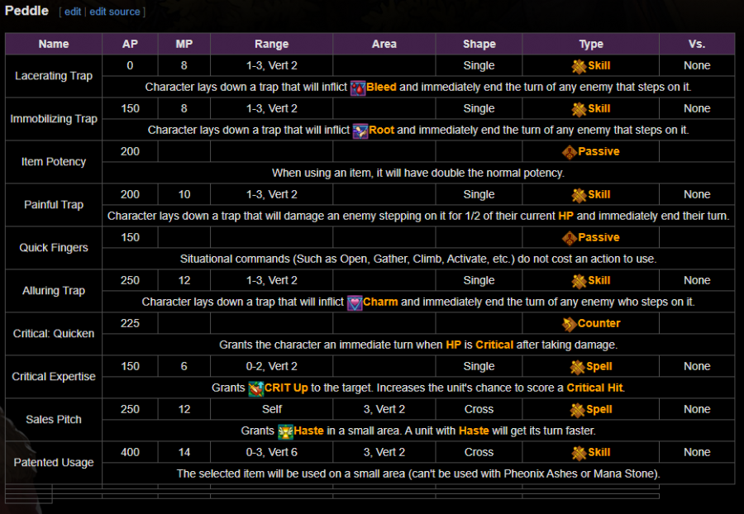Open the edit source link
Image resolution: width=744 pixels, height=514 pixels.
115,12
